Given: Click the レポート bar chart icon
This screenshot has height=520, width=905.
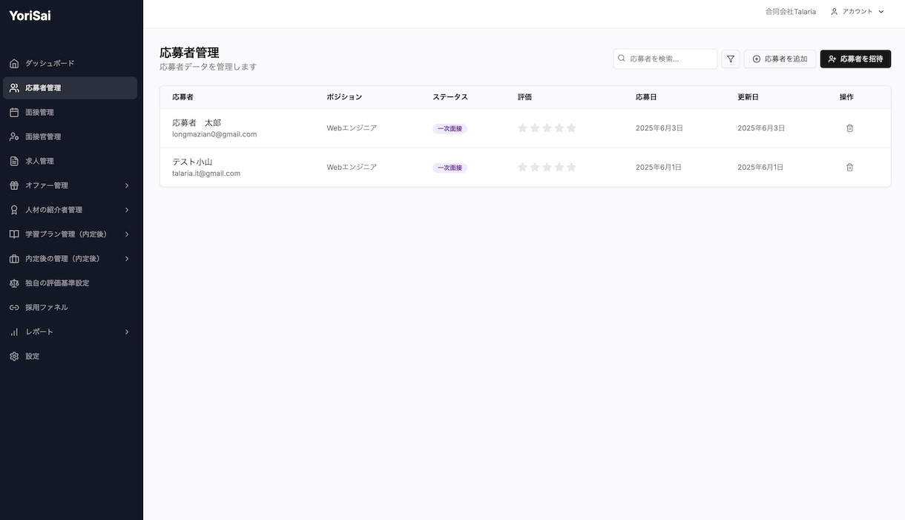Looking at the screenshot, I should (x=14, y=332).
